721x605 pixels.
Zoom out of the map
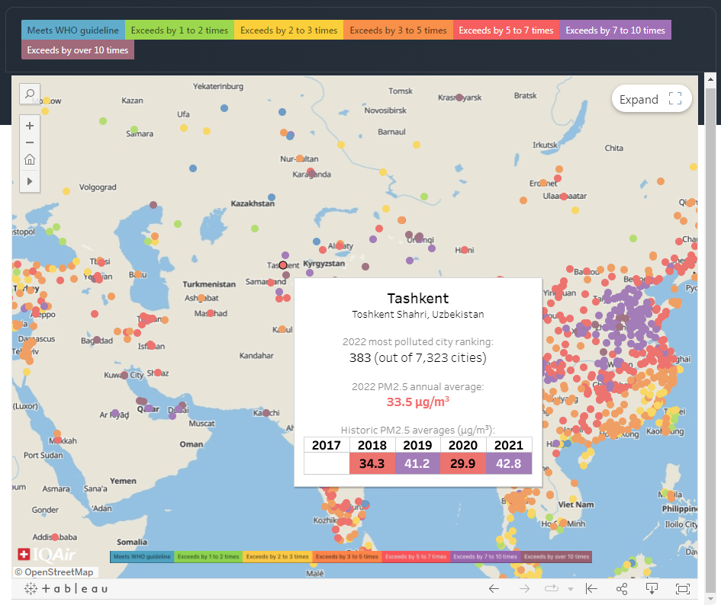click(30, 142)
